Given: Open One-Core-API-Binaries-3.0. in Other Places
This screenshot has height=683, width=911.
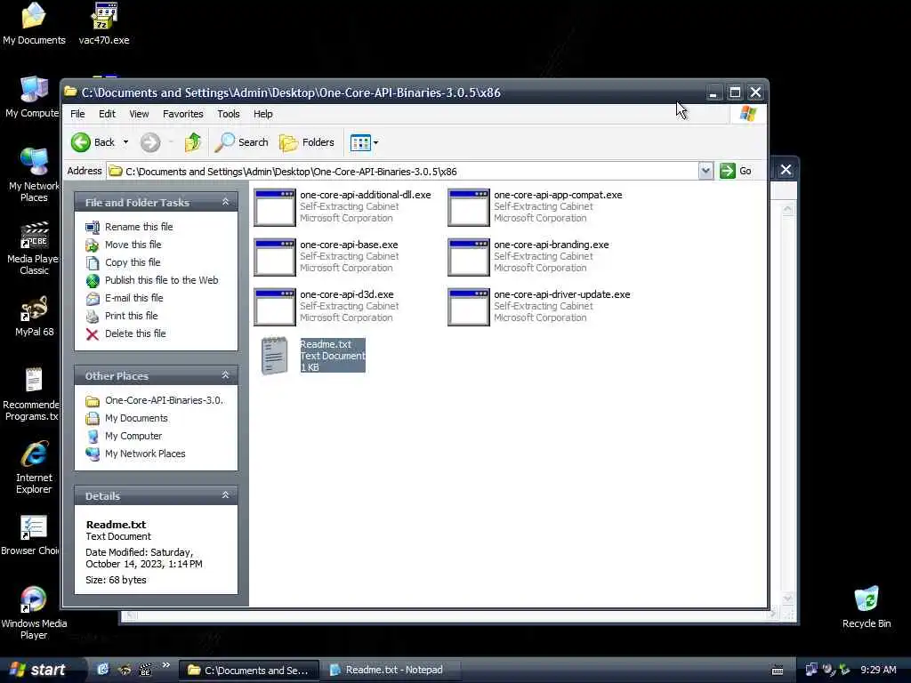Looking at the screenshot, I should click(154, 400).
